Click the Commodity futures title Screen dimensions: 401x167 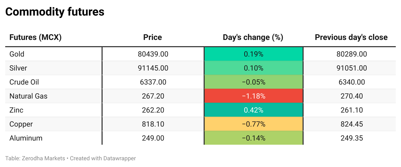click(x=55, y=12)
